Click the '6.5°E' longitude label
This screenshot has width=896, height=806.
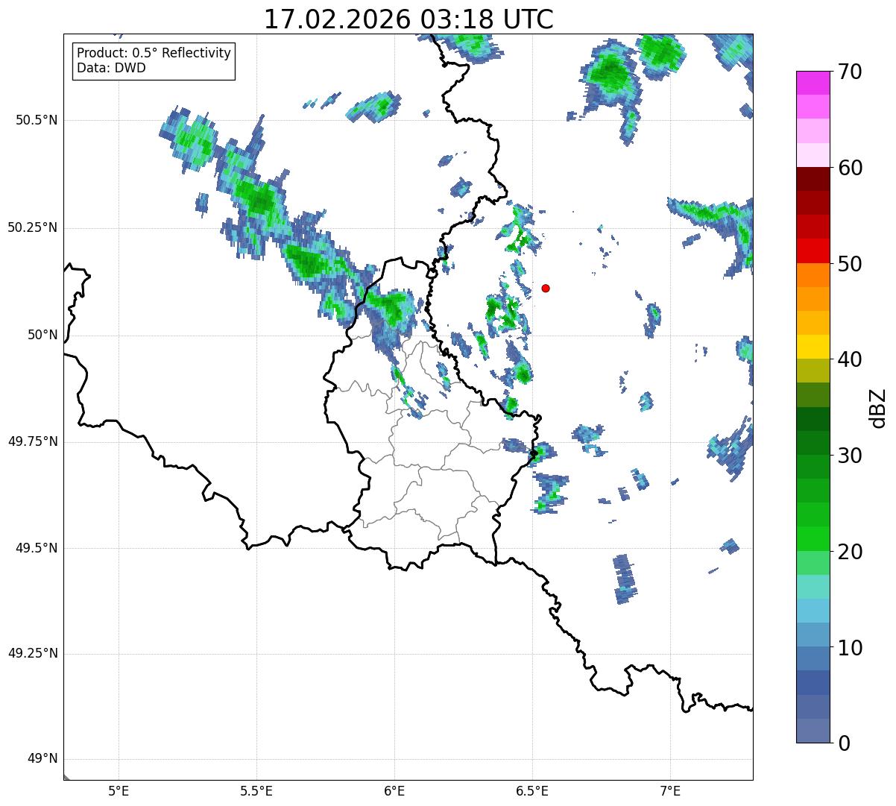coord(532,790)
